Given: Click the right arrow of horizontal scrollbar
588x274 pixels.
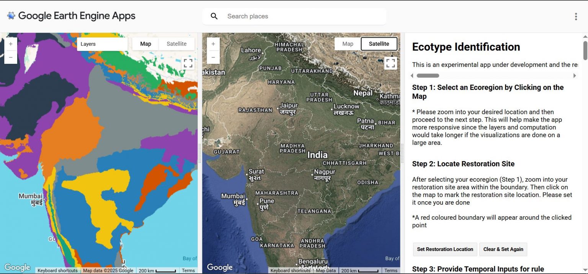Looking at the screenshot, I should click(575, 76).
